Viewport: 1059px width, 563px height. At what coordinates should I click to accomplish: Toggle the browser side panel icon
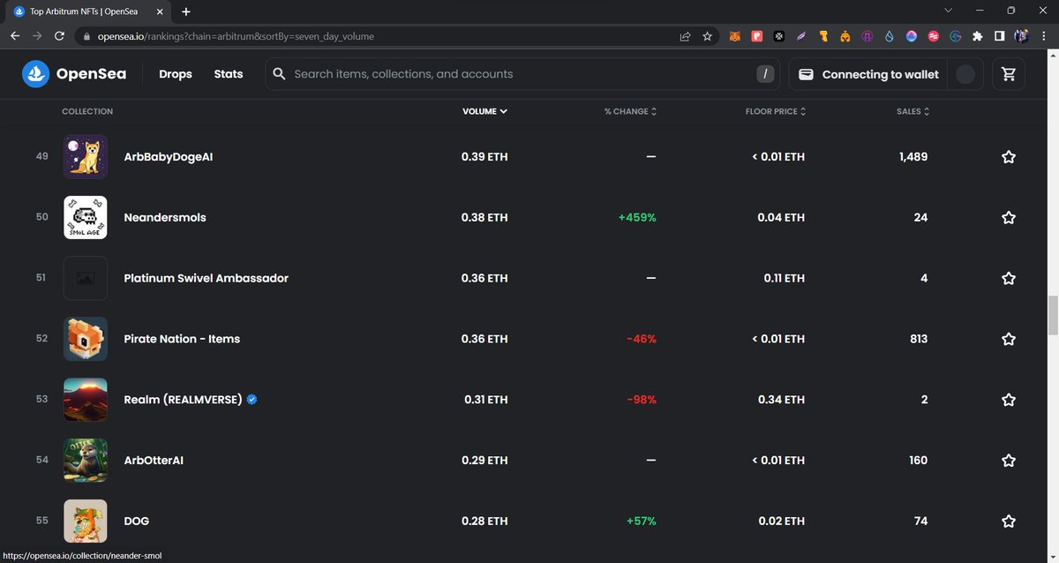click(x=999, y=36)
